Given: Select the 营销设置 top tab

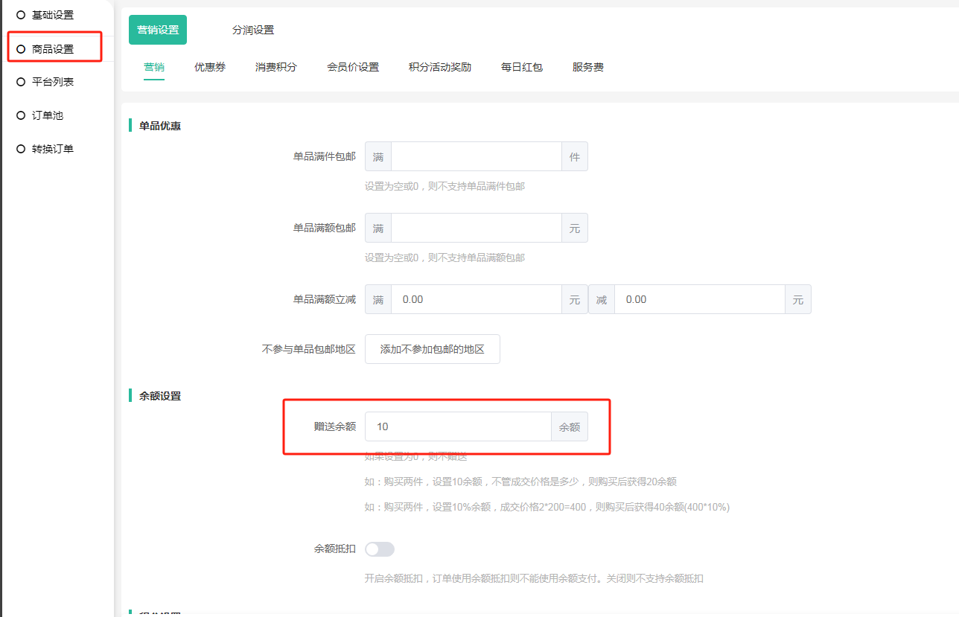Looking at the screenshot, I should 158,30.
